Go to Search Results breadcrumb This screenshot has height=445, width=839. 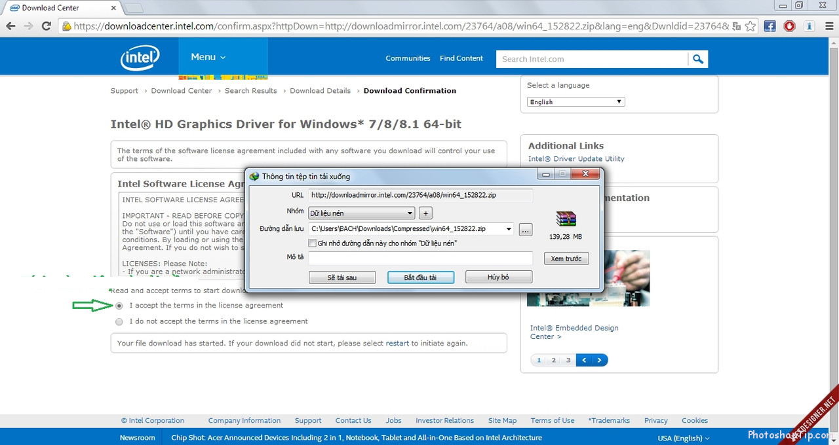251,91
